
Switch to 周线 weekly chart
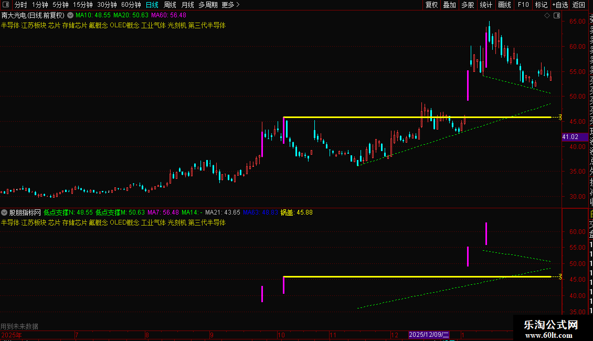pyautogui.click(x=170, y=5)
